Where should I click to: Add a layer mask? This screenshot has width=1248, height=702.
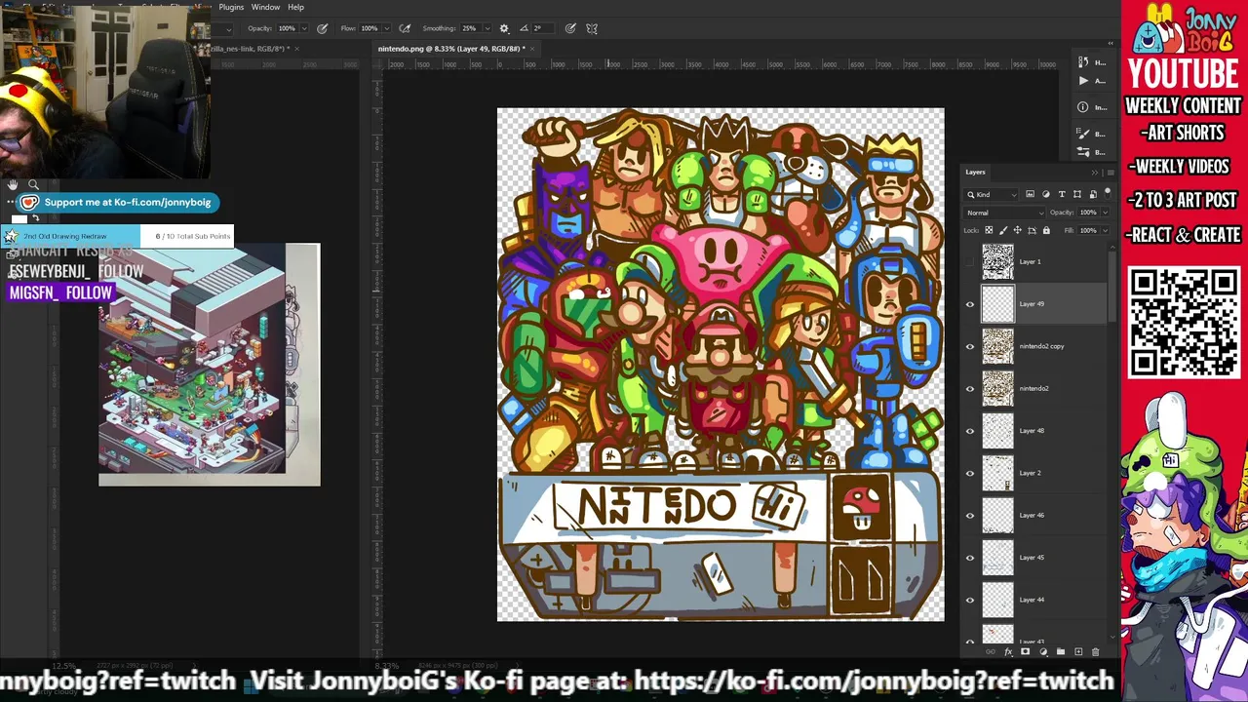point(1027,652)
